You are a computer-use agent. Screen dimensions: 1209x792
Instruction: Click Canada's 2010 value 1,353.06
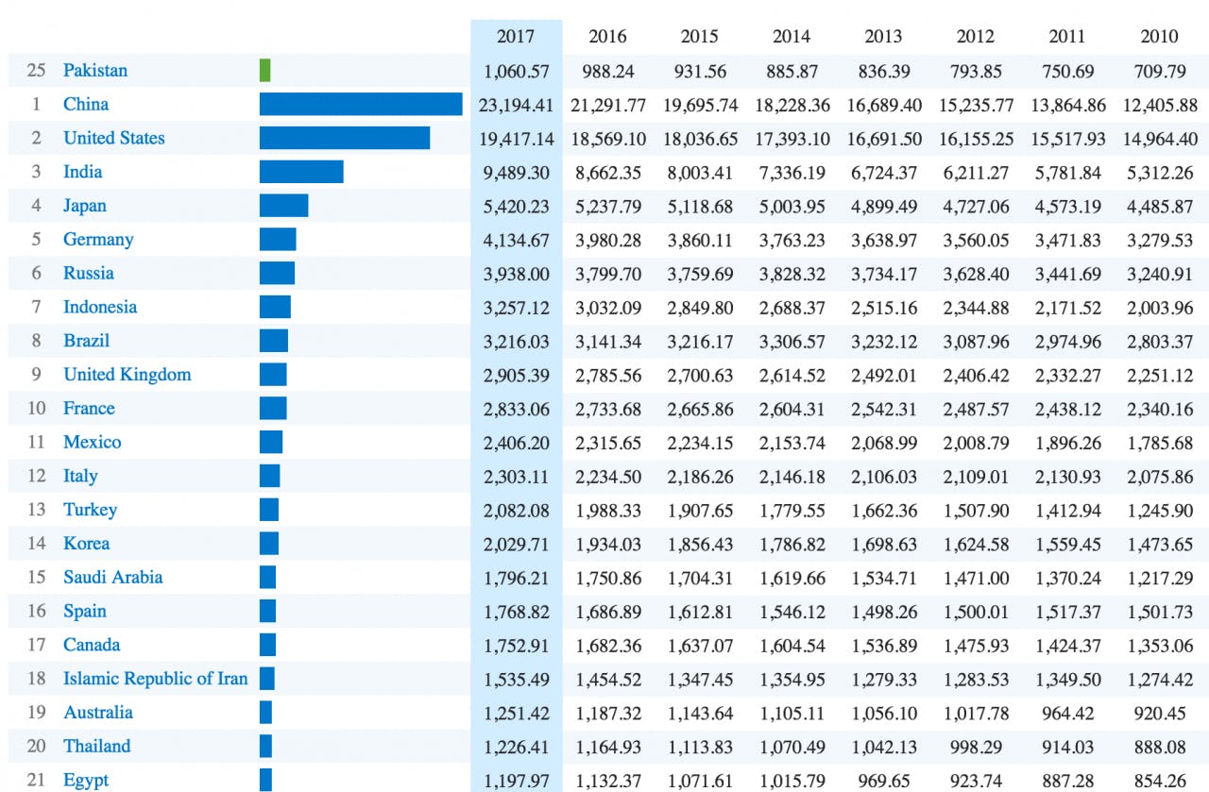coord(1159,646)
